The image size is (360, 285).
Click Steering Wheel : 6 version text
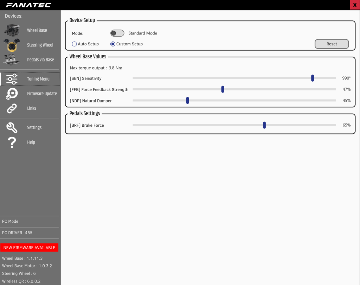pos(19,273)
